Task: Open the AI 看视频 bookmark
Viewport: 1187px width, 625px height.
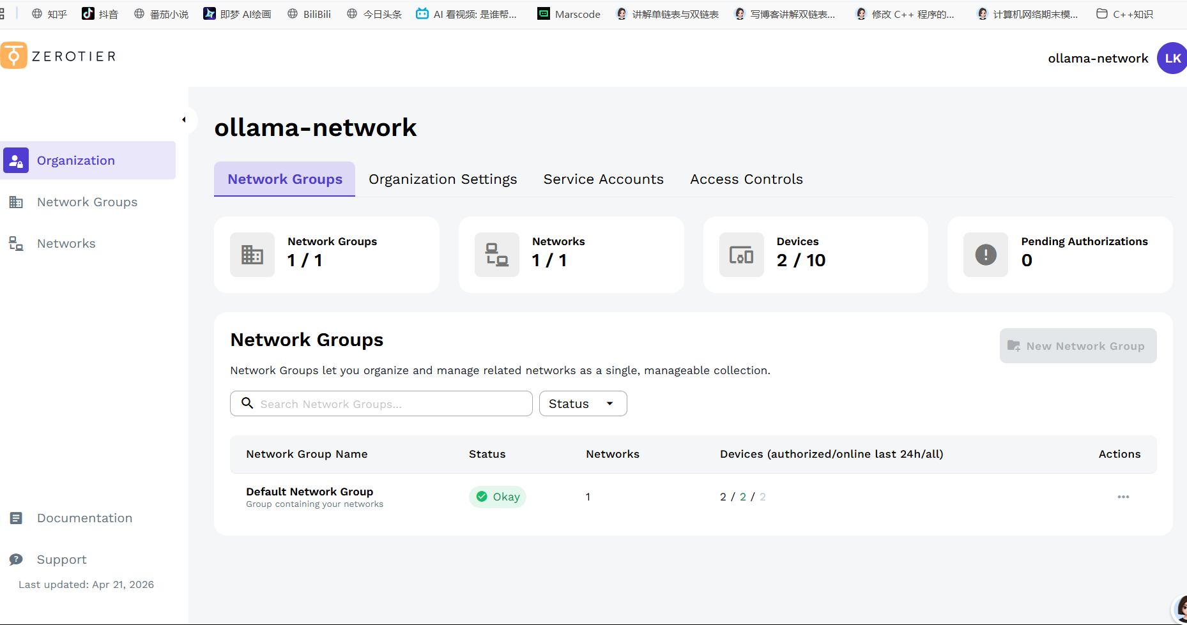Action: pyautogui.click(x=466, y=13)
